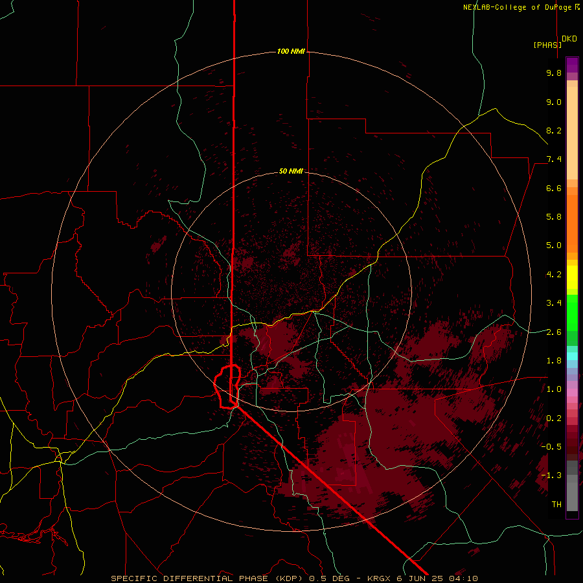Click the -0.5 legend value
This screenshot has width=583, height=583.
(x=551, y=447)
